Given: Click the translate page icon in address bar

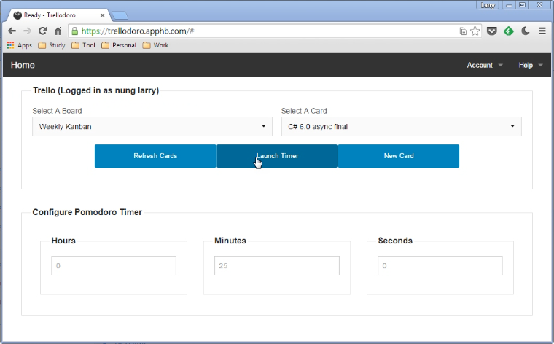Looking at the screenshot, I should [x=463, y=31].
